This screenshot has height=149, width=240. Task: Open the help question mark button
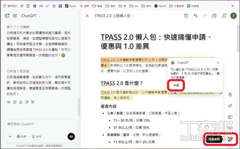click(76, 144)
